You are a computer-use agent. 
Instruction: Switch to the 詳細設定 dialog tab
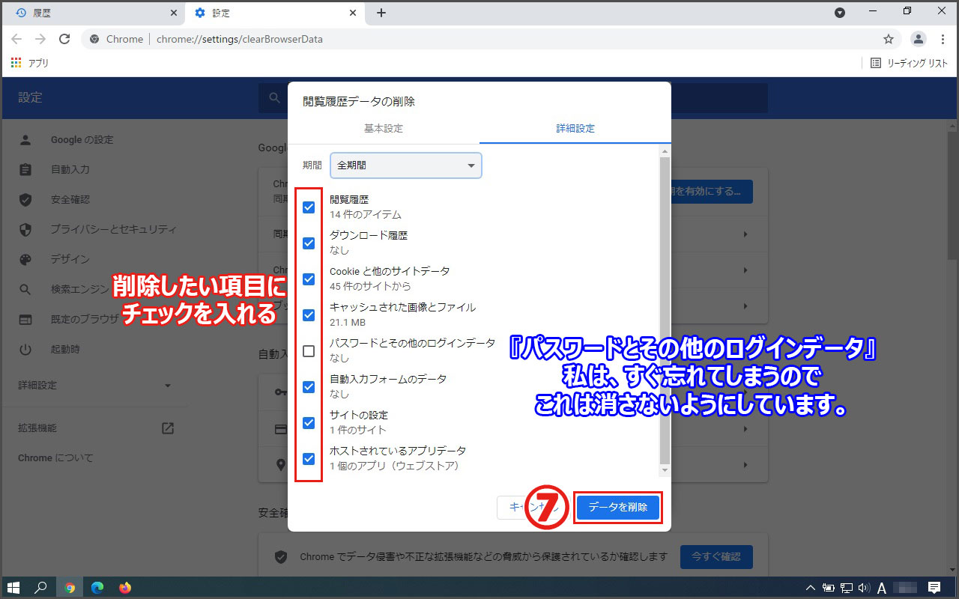pyautogui.click(x=575, y=129)
